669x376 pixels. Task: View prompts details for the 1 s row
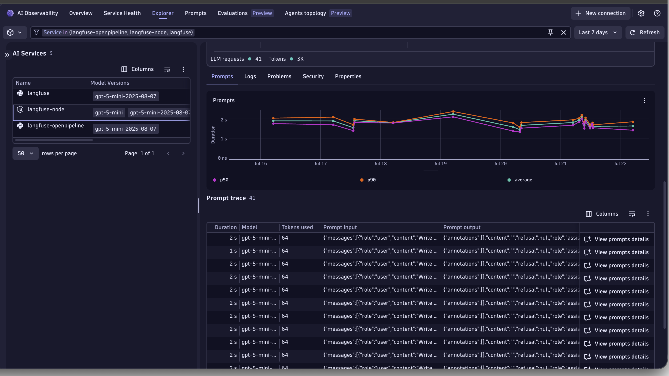click(616, 253)
